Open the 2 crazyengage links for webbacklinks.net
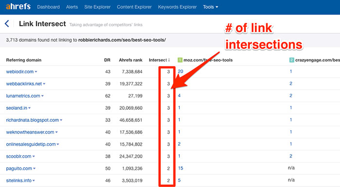The width and height of the screenshot is (340, 187). click(291, 84)
